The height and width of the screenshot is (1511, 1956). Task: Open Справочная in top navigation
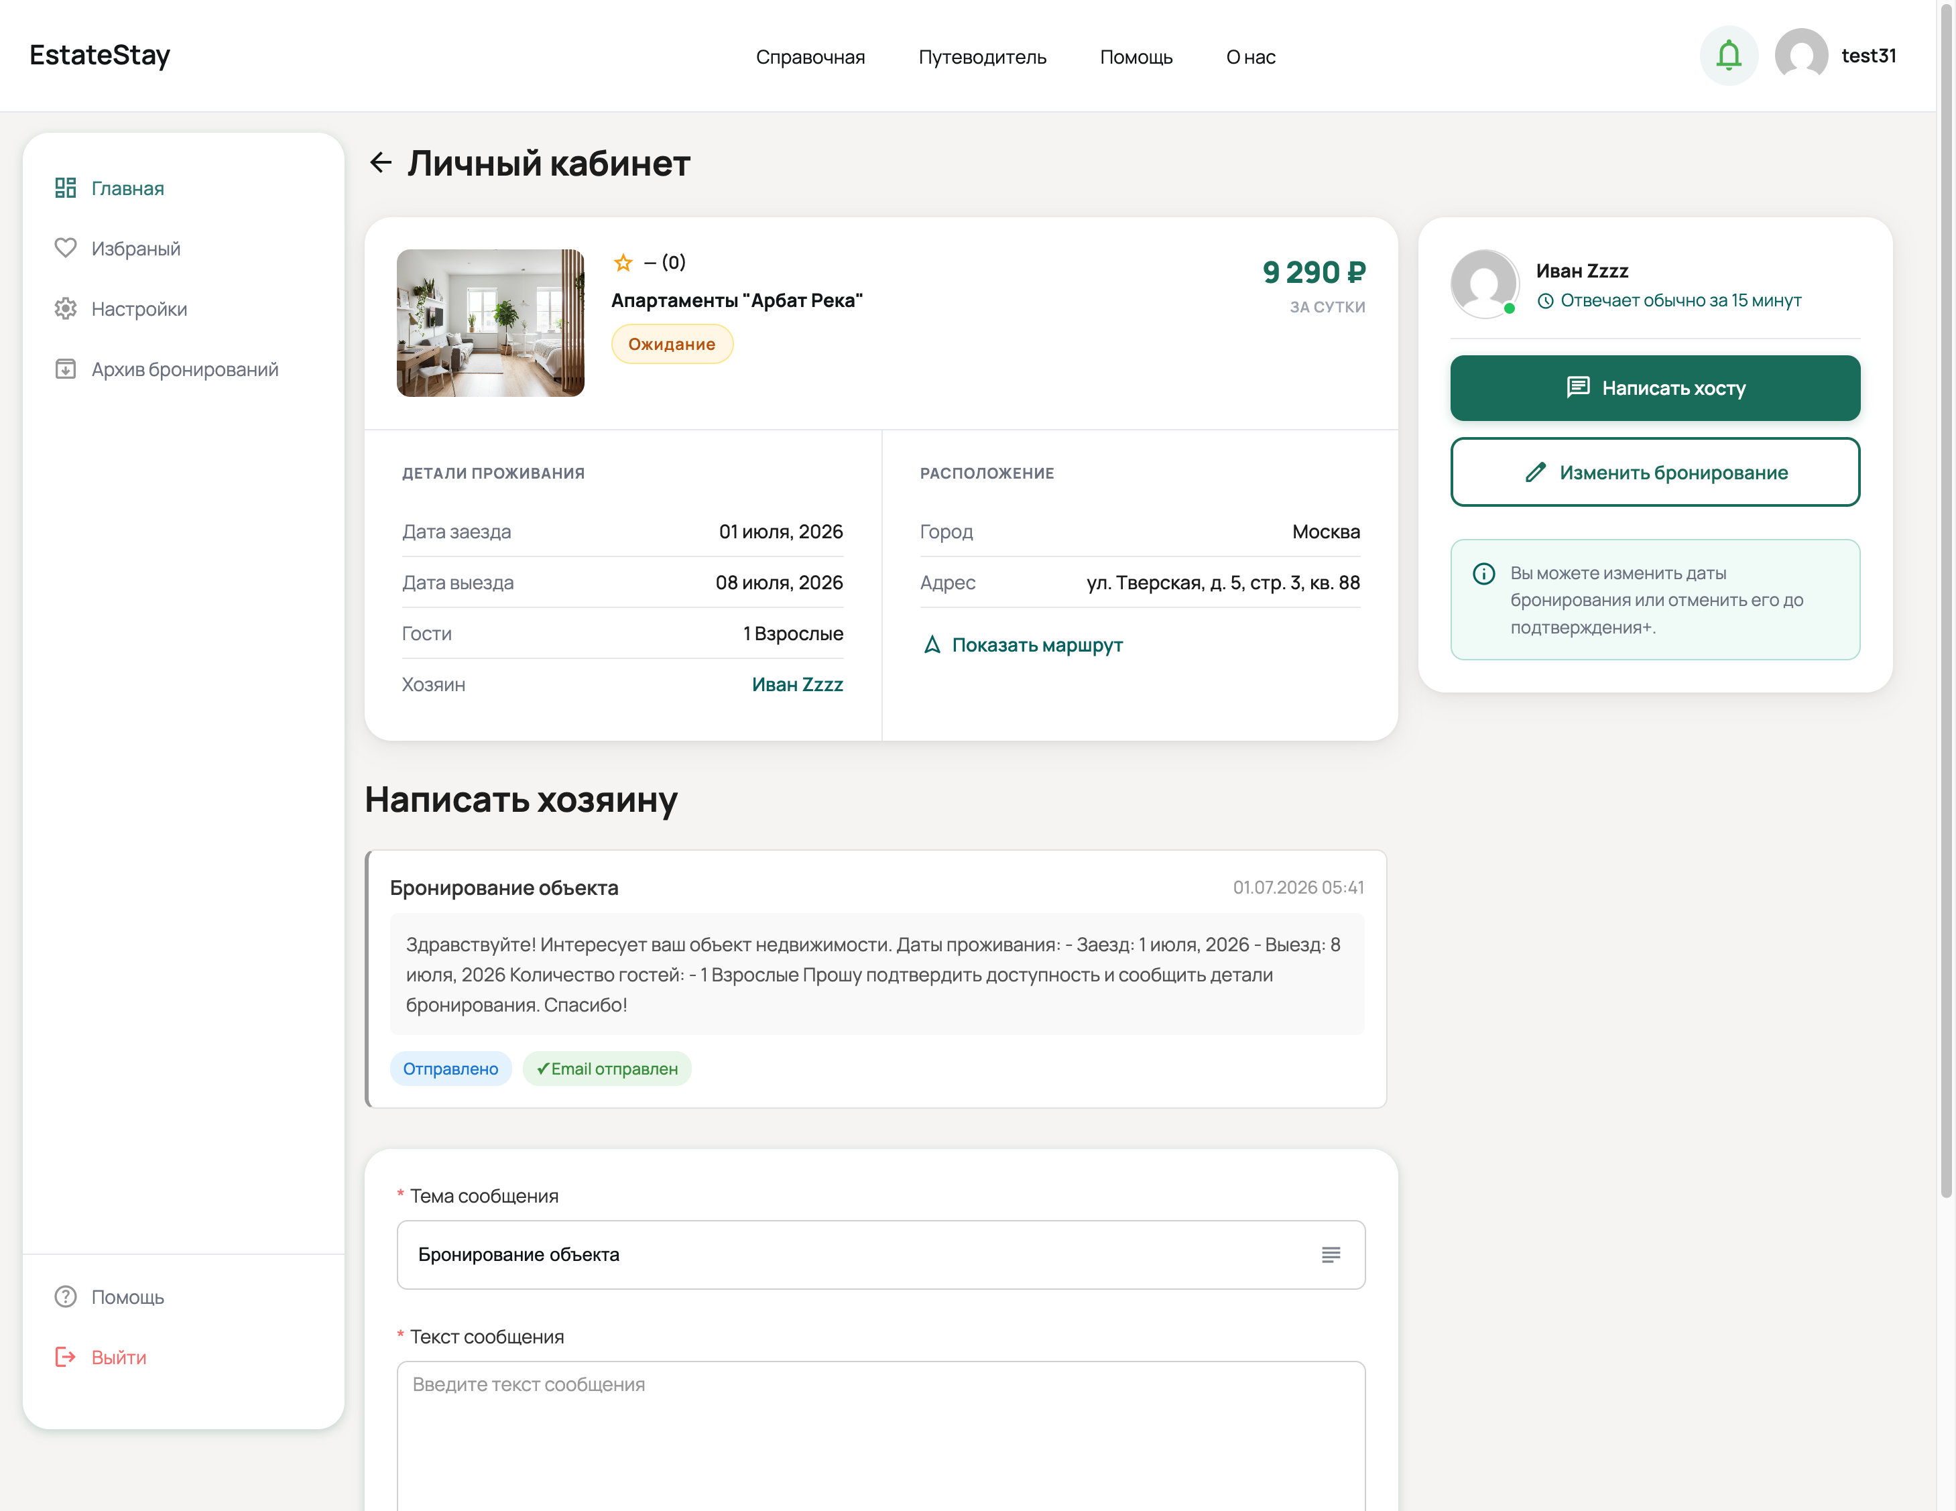coord(810,58)
